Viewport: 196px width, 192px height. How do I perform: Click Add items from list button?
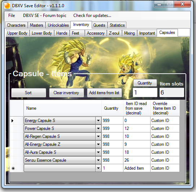104,93
